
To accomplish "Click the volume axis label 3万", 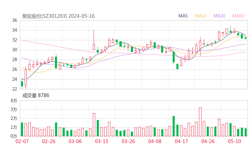I will (x=14, y=110).
